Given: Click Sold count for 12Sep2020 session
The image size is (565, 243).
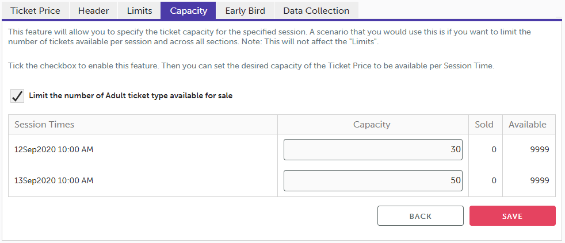Looking at the screenshot, I should pyautogui.click(x=494, y=149).
